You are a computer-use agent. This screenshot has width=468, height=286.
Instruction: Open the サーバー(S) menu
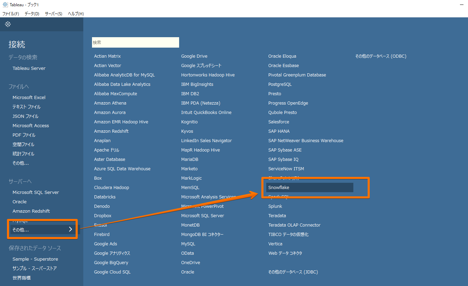[53, 14]
